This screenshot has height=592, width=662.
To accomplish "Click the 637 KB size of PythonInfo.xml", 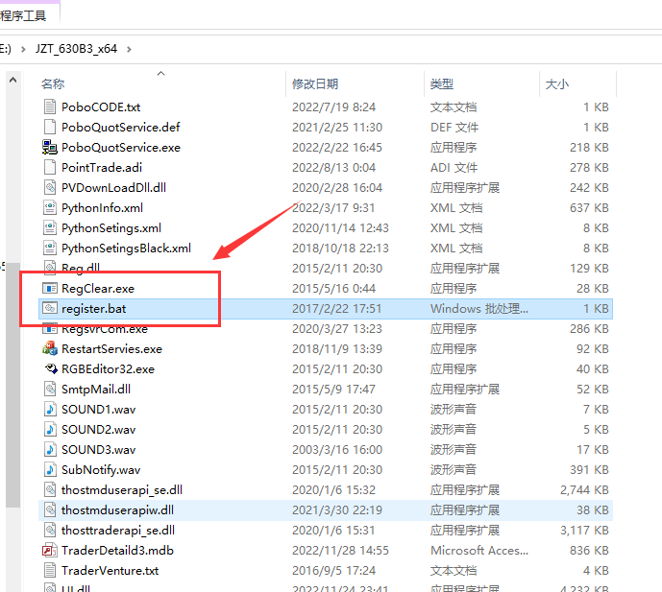I will point(589,208).
